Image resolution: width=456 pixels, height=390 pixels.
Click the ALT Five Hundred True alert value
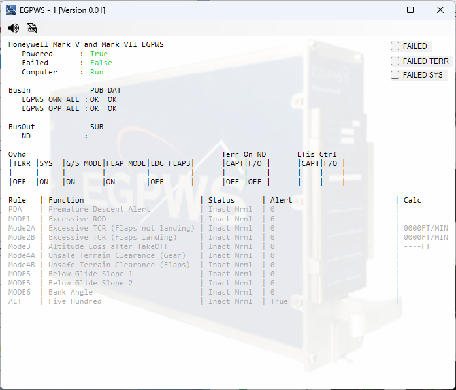(279, 301)
